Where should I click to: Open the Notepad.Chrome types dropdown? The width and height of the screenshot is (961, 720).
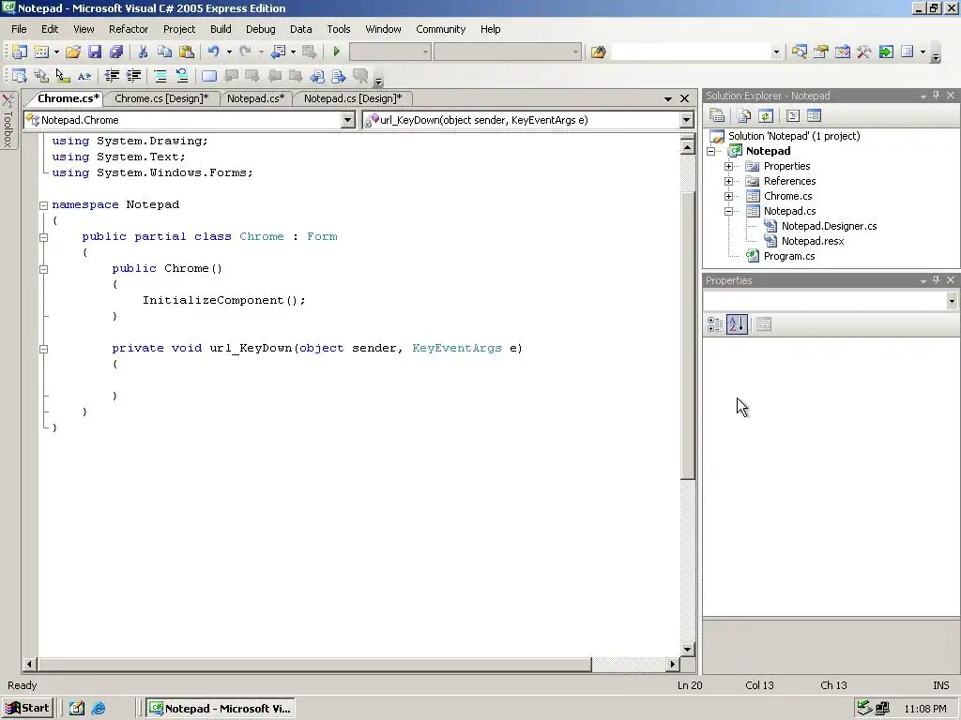click(347, 120)
